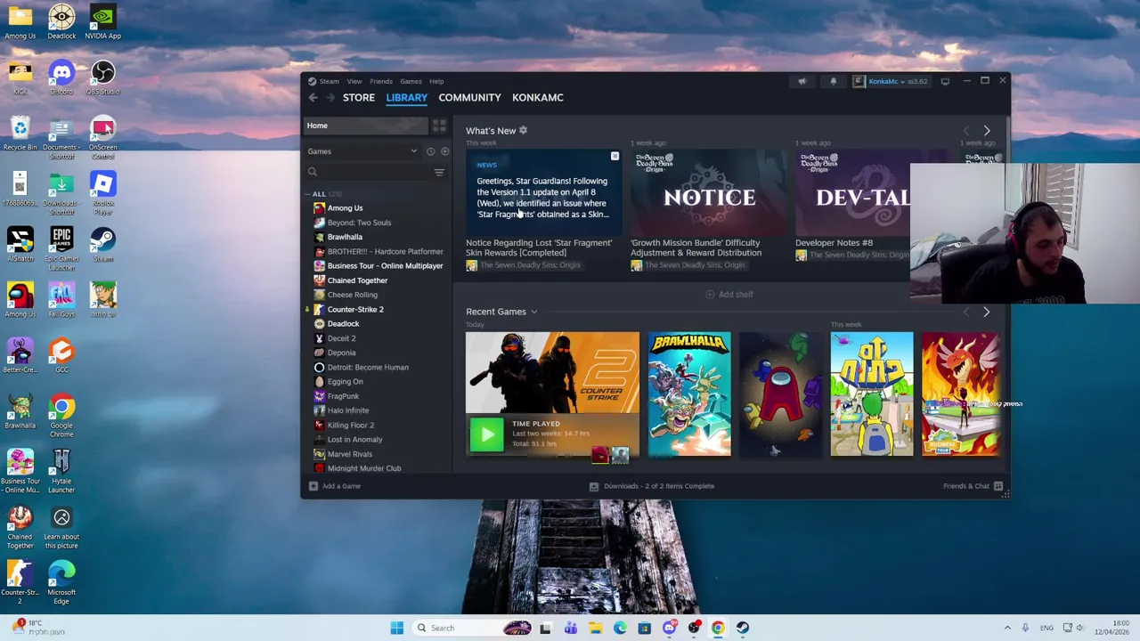Open Epic Games Launcher desktop icon
The image size is (1140, 641).
tap(61, 248)
